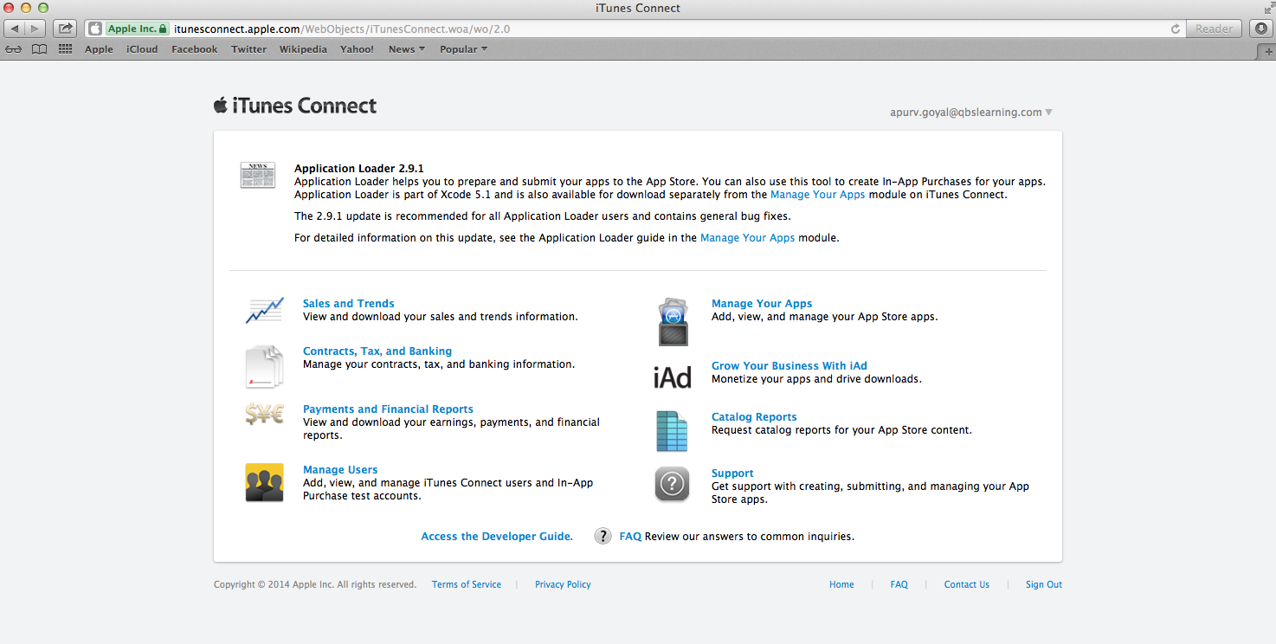Click the FAQ link beside Review our answers
Screen dimensions: 1276x644
point(630,537)
